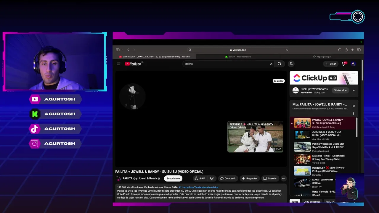The height and width of the screenshot is (213, 379).
Task: Open a new Safari tab with plus
Action: click(x=352, y=50)
